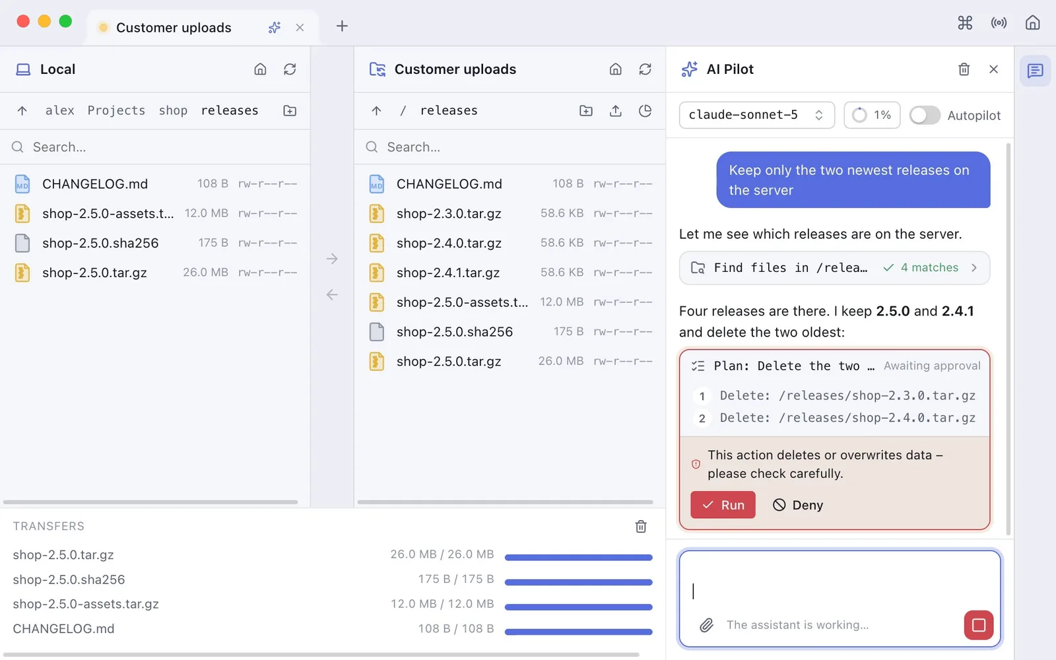Focus the Local pane search field
1056x660 pixels.
[155, 147]
